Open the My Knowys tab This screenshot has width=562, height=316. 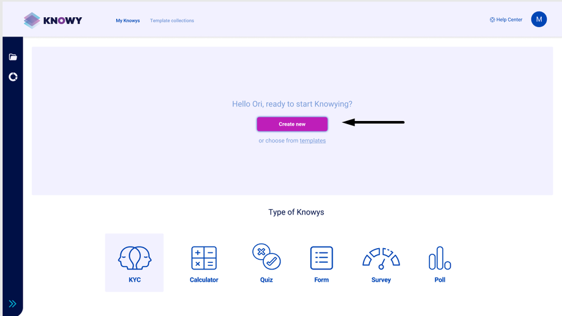pos(128,21)
